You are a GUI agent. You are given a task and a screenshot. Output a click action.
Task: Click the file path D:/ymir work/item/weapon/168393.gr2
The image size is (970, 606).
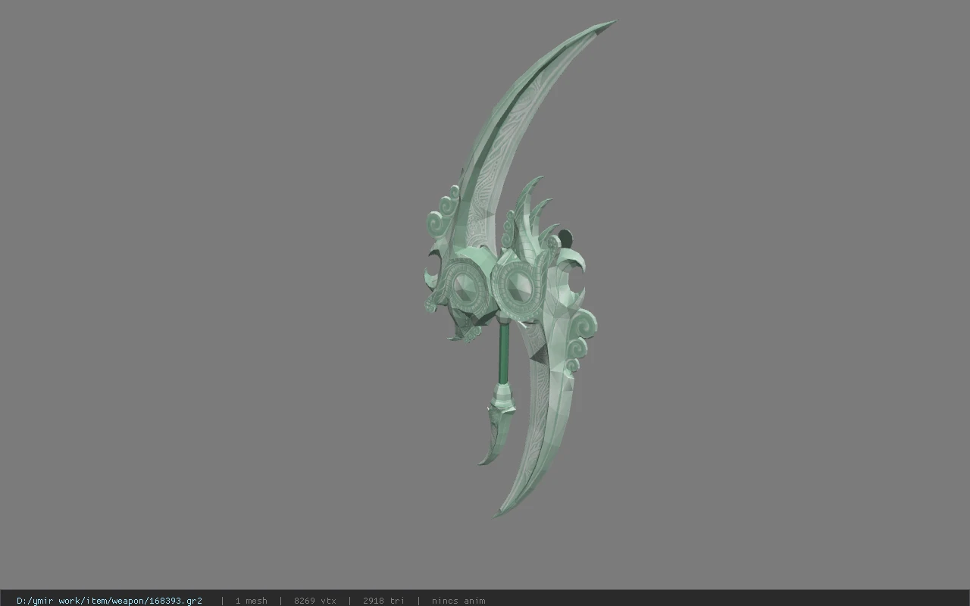(x=109, y=601)
